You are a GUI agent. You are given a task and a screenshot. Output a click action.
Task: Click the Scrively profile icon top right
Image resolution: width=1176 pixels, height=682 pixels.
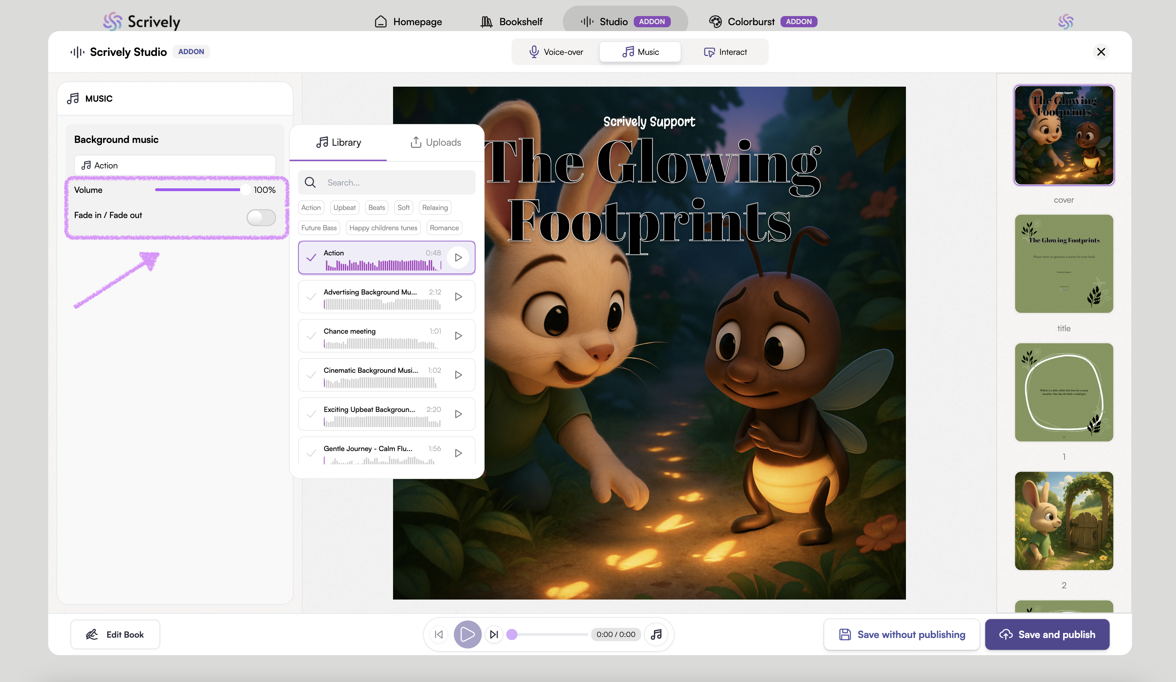(x=1065, y=21)
